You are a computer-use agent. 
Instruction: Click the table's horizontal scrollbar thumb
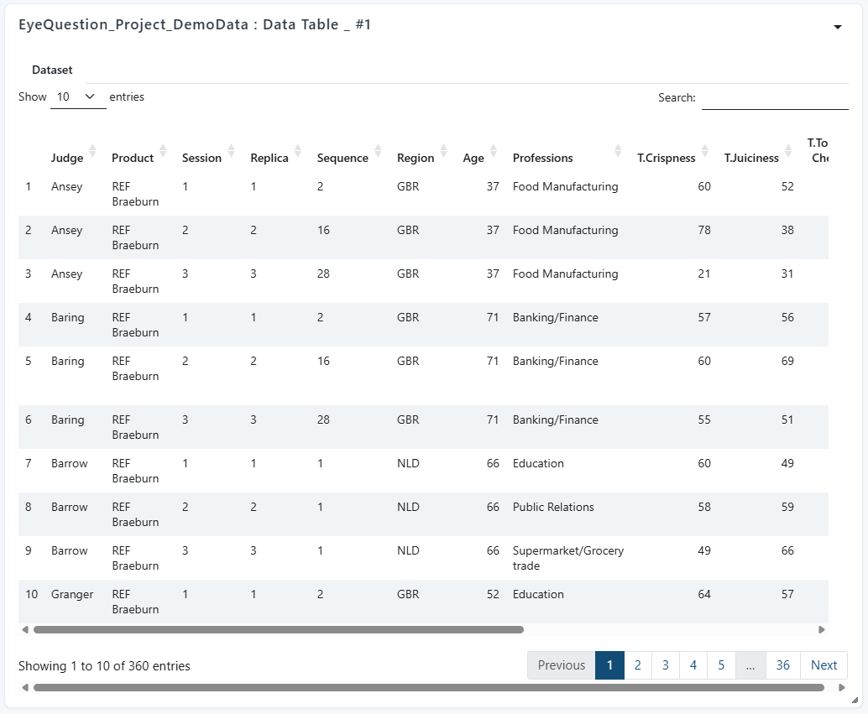[x=279, y=630]
